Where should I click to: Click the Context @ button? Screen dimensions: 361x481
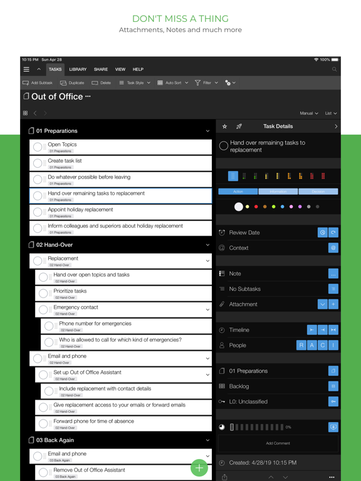pyautogui.click(x=333, y=248)
